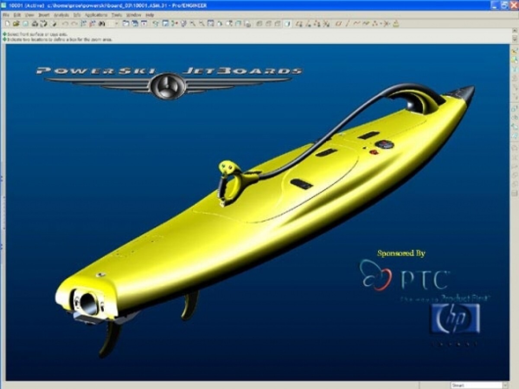
Task: Click the Zoom Out magnifier icon
Action: (x=202, y=23)
